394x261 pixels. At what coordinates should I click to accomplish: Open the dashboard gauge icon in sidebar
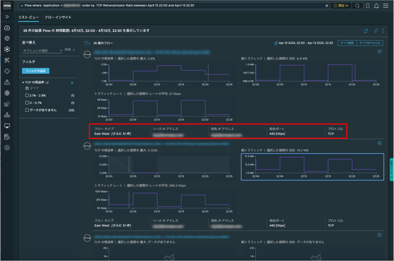tap(7, 28)
